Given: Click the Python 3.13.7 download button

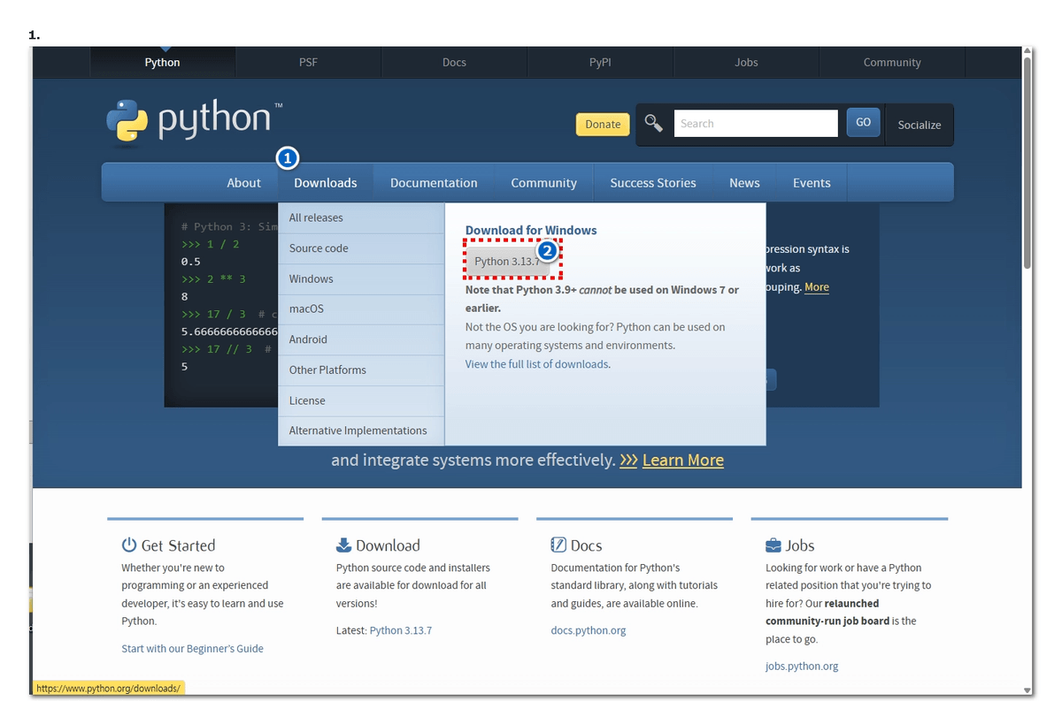Looking at the screenshot, I should pyautogui.click(x=506, y=262).
